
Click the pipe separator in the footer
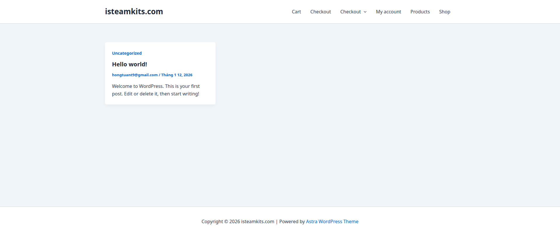click(x=277, y=222)
